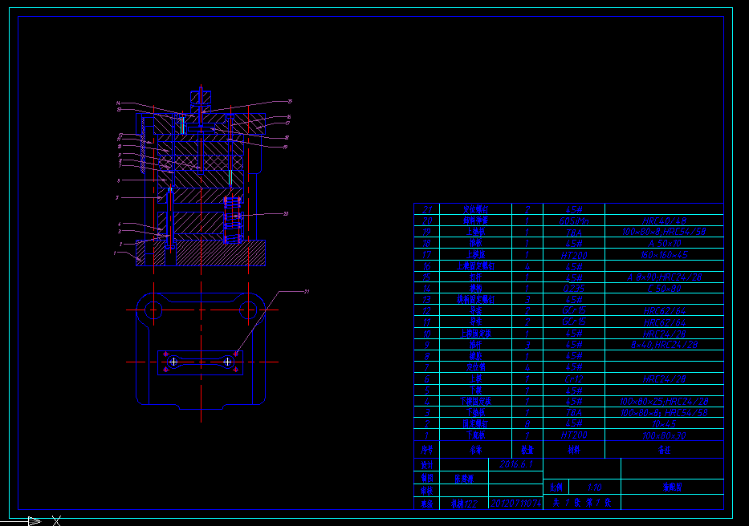Click the A 50×10 remark in row 18
Image resolution: width=749 pixels, height=526 pixels.
(x=664, y=244)
